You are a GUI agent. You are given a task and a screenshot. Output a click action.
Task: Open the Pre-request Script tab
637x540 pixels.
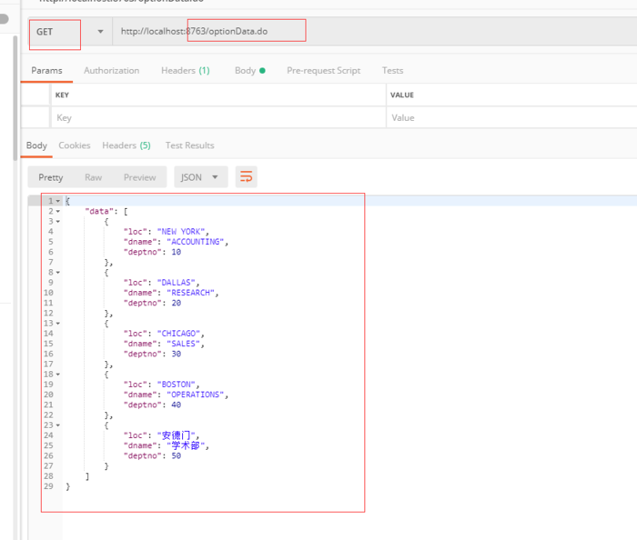pyautogui.click(x=323, y=71)
